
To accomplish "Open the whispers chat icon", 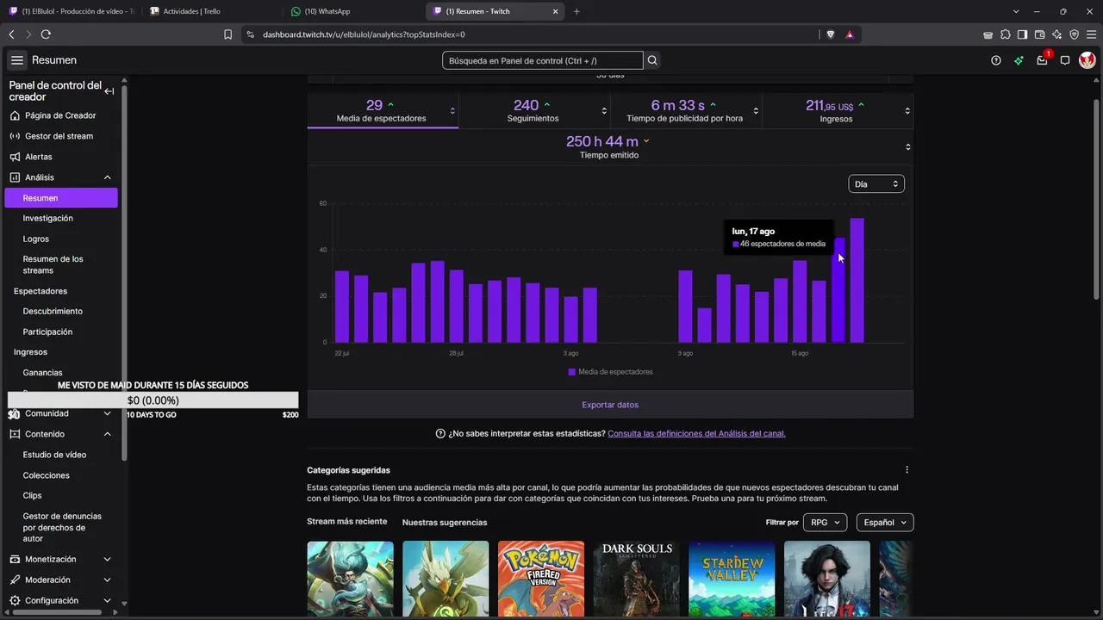I will point(1065,60).
